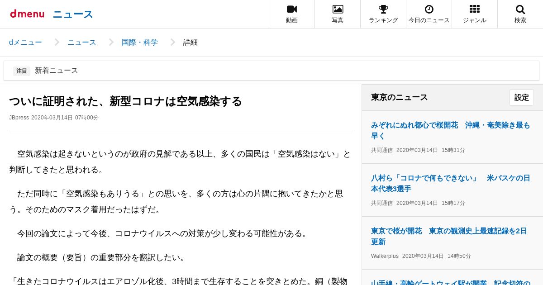Open dメニュー breadcrumb link
This screenshot has height=285, width=543.
(x=25, y=43)
